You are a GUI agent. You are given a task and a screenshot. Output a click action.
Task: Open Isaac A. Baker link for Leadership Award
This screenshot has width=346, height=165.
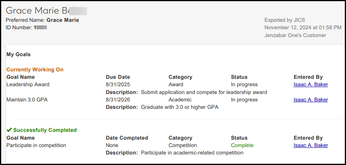click(310, 84)
